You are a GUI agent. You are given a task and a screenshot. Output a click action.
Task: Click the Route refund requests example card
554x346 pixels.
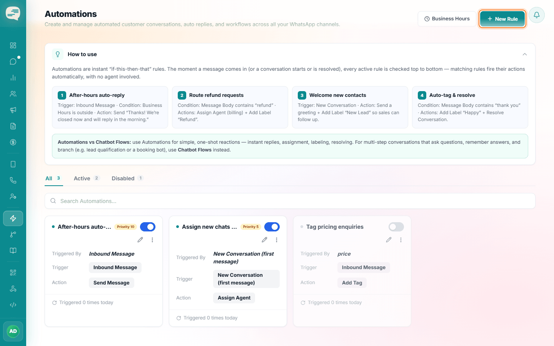(x=230, y=107)
